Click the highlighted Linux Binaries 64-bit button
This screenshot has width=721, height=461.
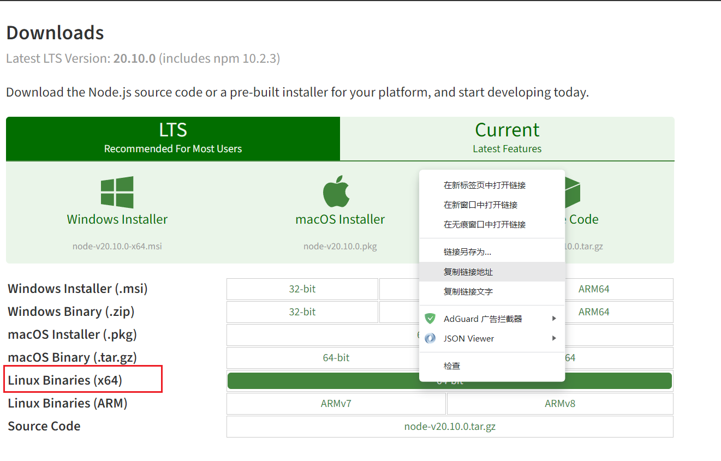[x=450, y=381]
